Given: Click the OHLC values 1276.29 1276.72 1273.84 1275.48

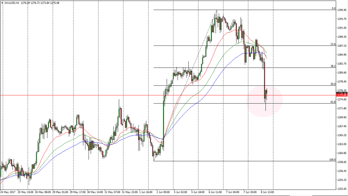Looking at the screenshot, I should click(40, 3).
